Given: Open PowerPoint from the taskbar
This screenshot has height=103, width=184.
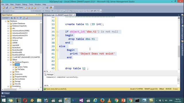Looking at the screenshot, I should [123, 100].
